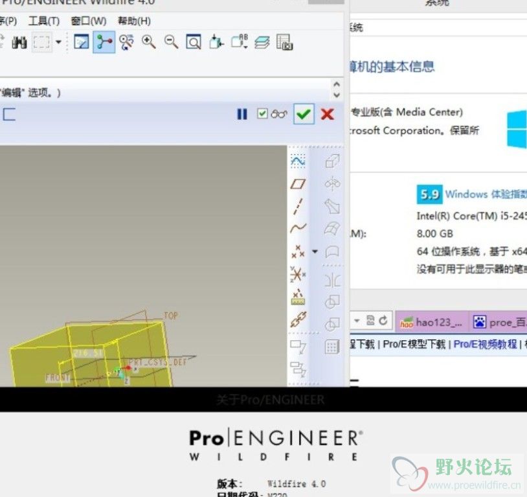Click the browser compatibility view icon
This screenshot has width=527, height=497.
(370, 320)
